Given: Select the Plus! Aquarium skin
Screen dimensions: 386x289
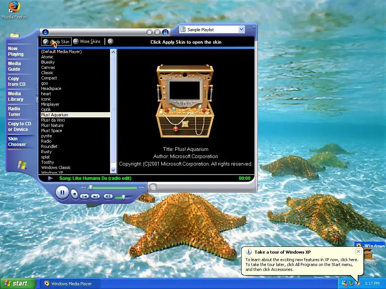Looking at the screenshot, I should click(75, 115).
